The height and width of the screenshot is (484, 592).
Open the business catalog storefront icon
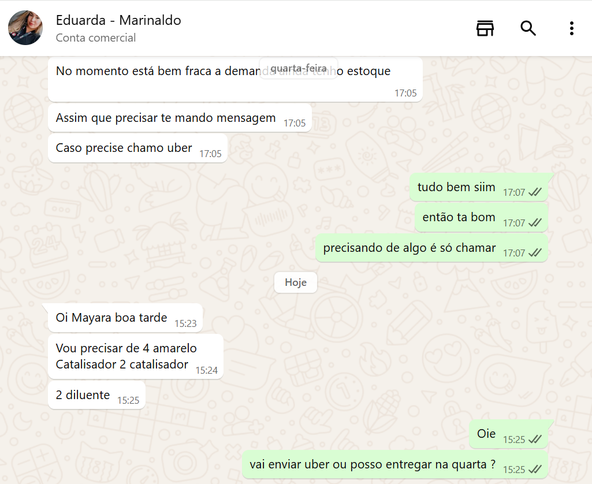tap(485, 28)
